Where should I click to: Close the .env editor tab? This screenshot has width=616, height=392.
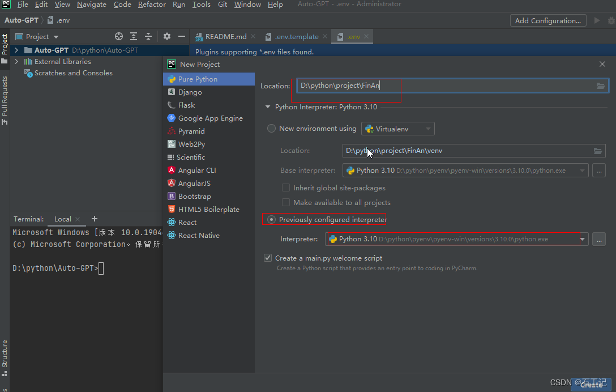pyautogui.click(x=366, y=36)
